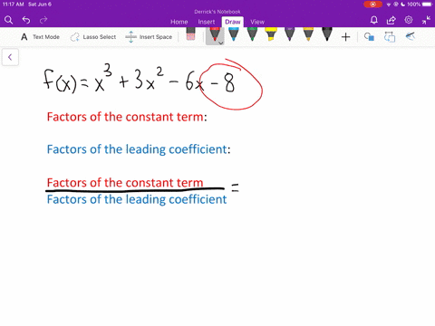Screen dimensions: 435x326
Task: Select the orange-yellow pencil
Action: tap(308, 34)
